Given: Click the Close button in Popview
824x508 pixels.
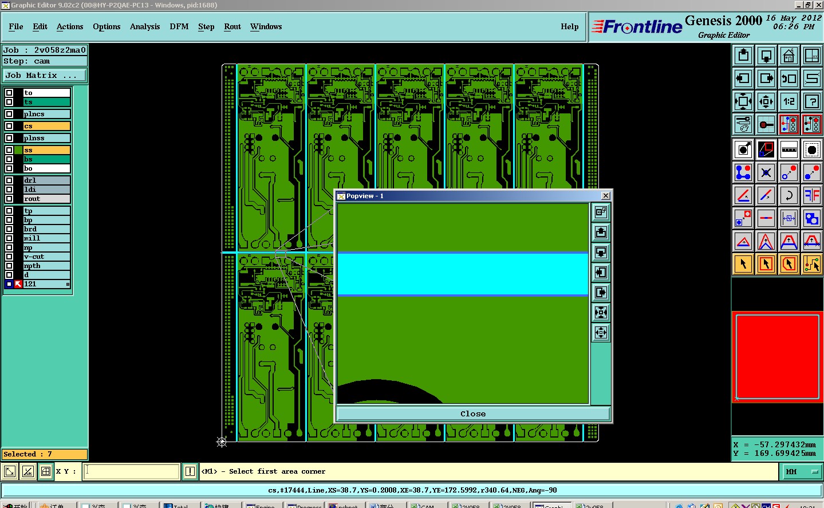Looking at the screenshot, I should (x=473, y=414).
